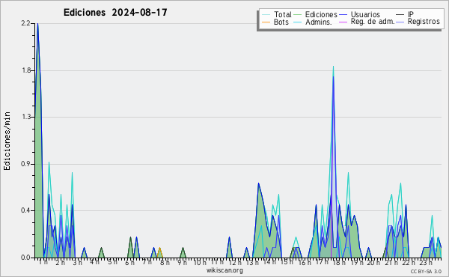The width and height of the screenshot is (449, 277).
Task: Click the orange Bots spike near 8 h
Action: pos(159,252)
